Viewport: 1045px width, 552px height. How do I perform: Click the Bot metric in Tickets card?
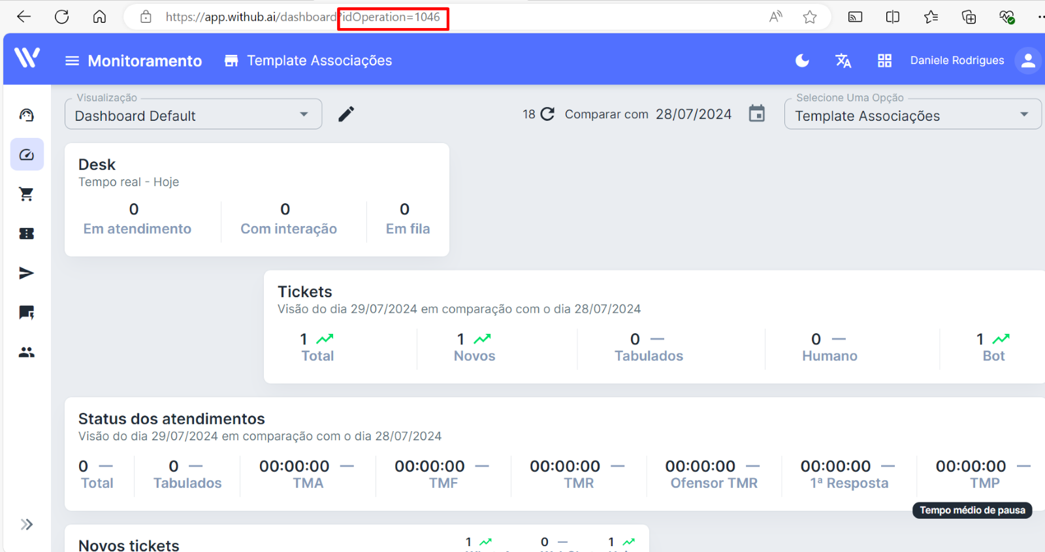[x=993, y=348]
